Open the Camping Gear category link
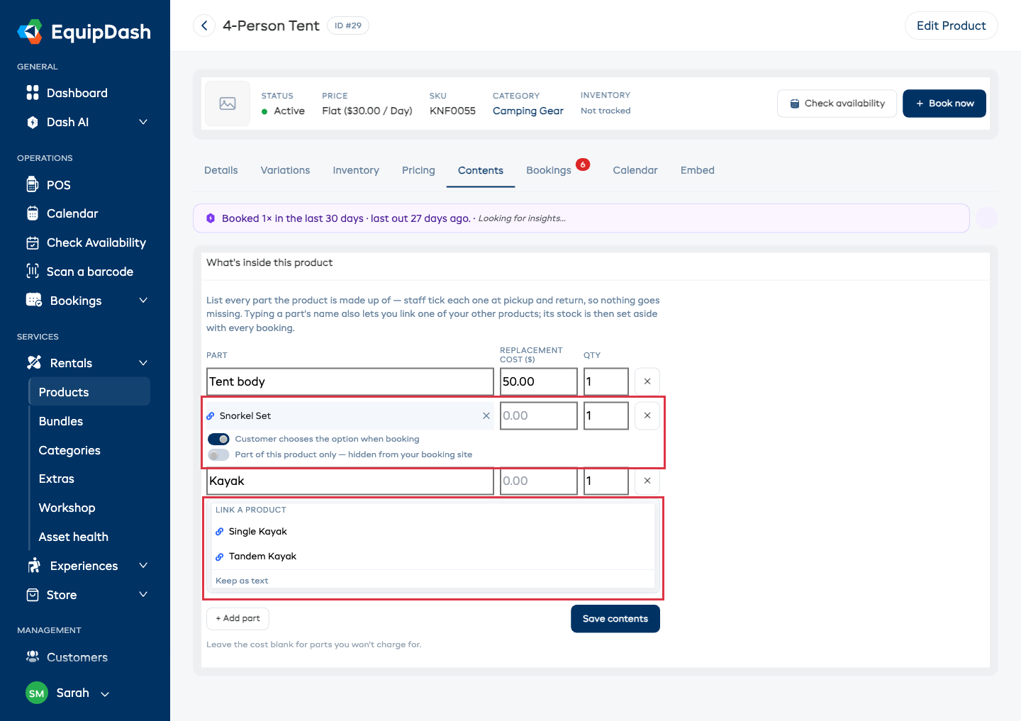Viewport: 1021px width, 721px height. pyautogui.click(x=528, y=111)
